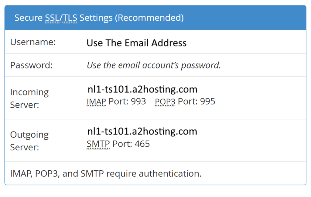Click the email account's password hint
The image size is (311, 197).
[x=154, y=65]
